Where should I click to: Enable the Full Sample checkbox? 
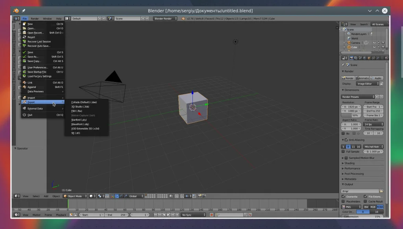(x=343, y=151)
